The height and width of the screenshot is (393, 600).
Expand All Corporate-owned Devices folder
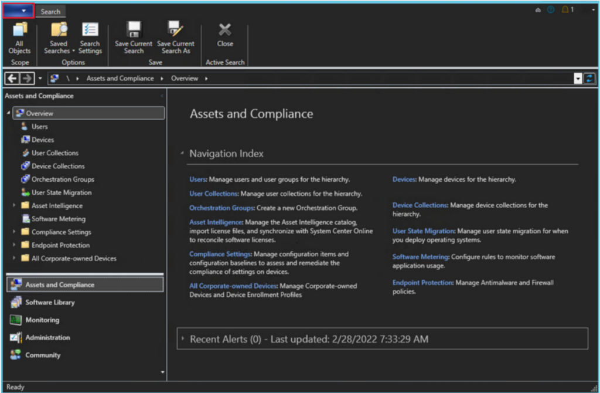point(14,258)
